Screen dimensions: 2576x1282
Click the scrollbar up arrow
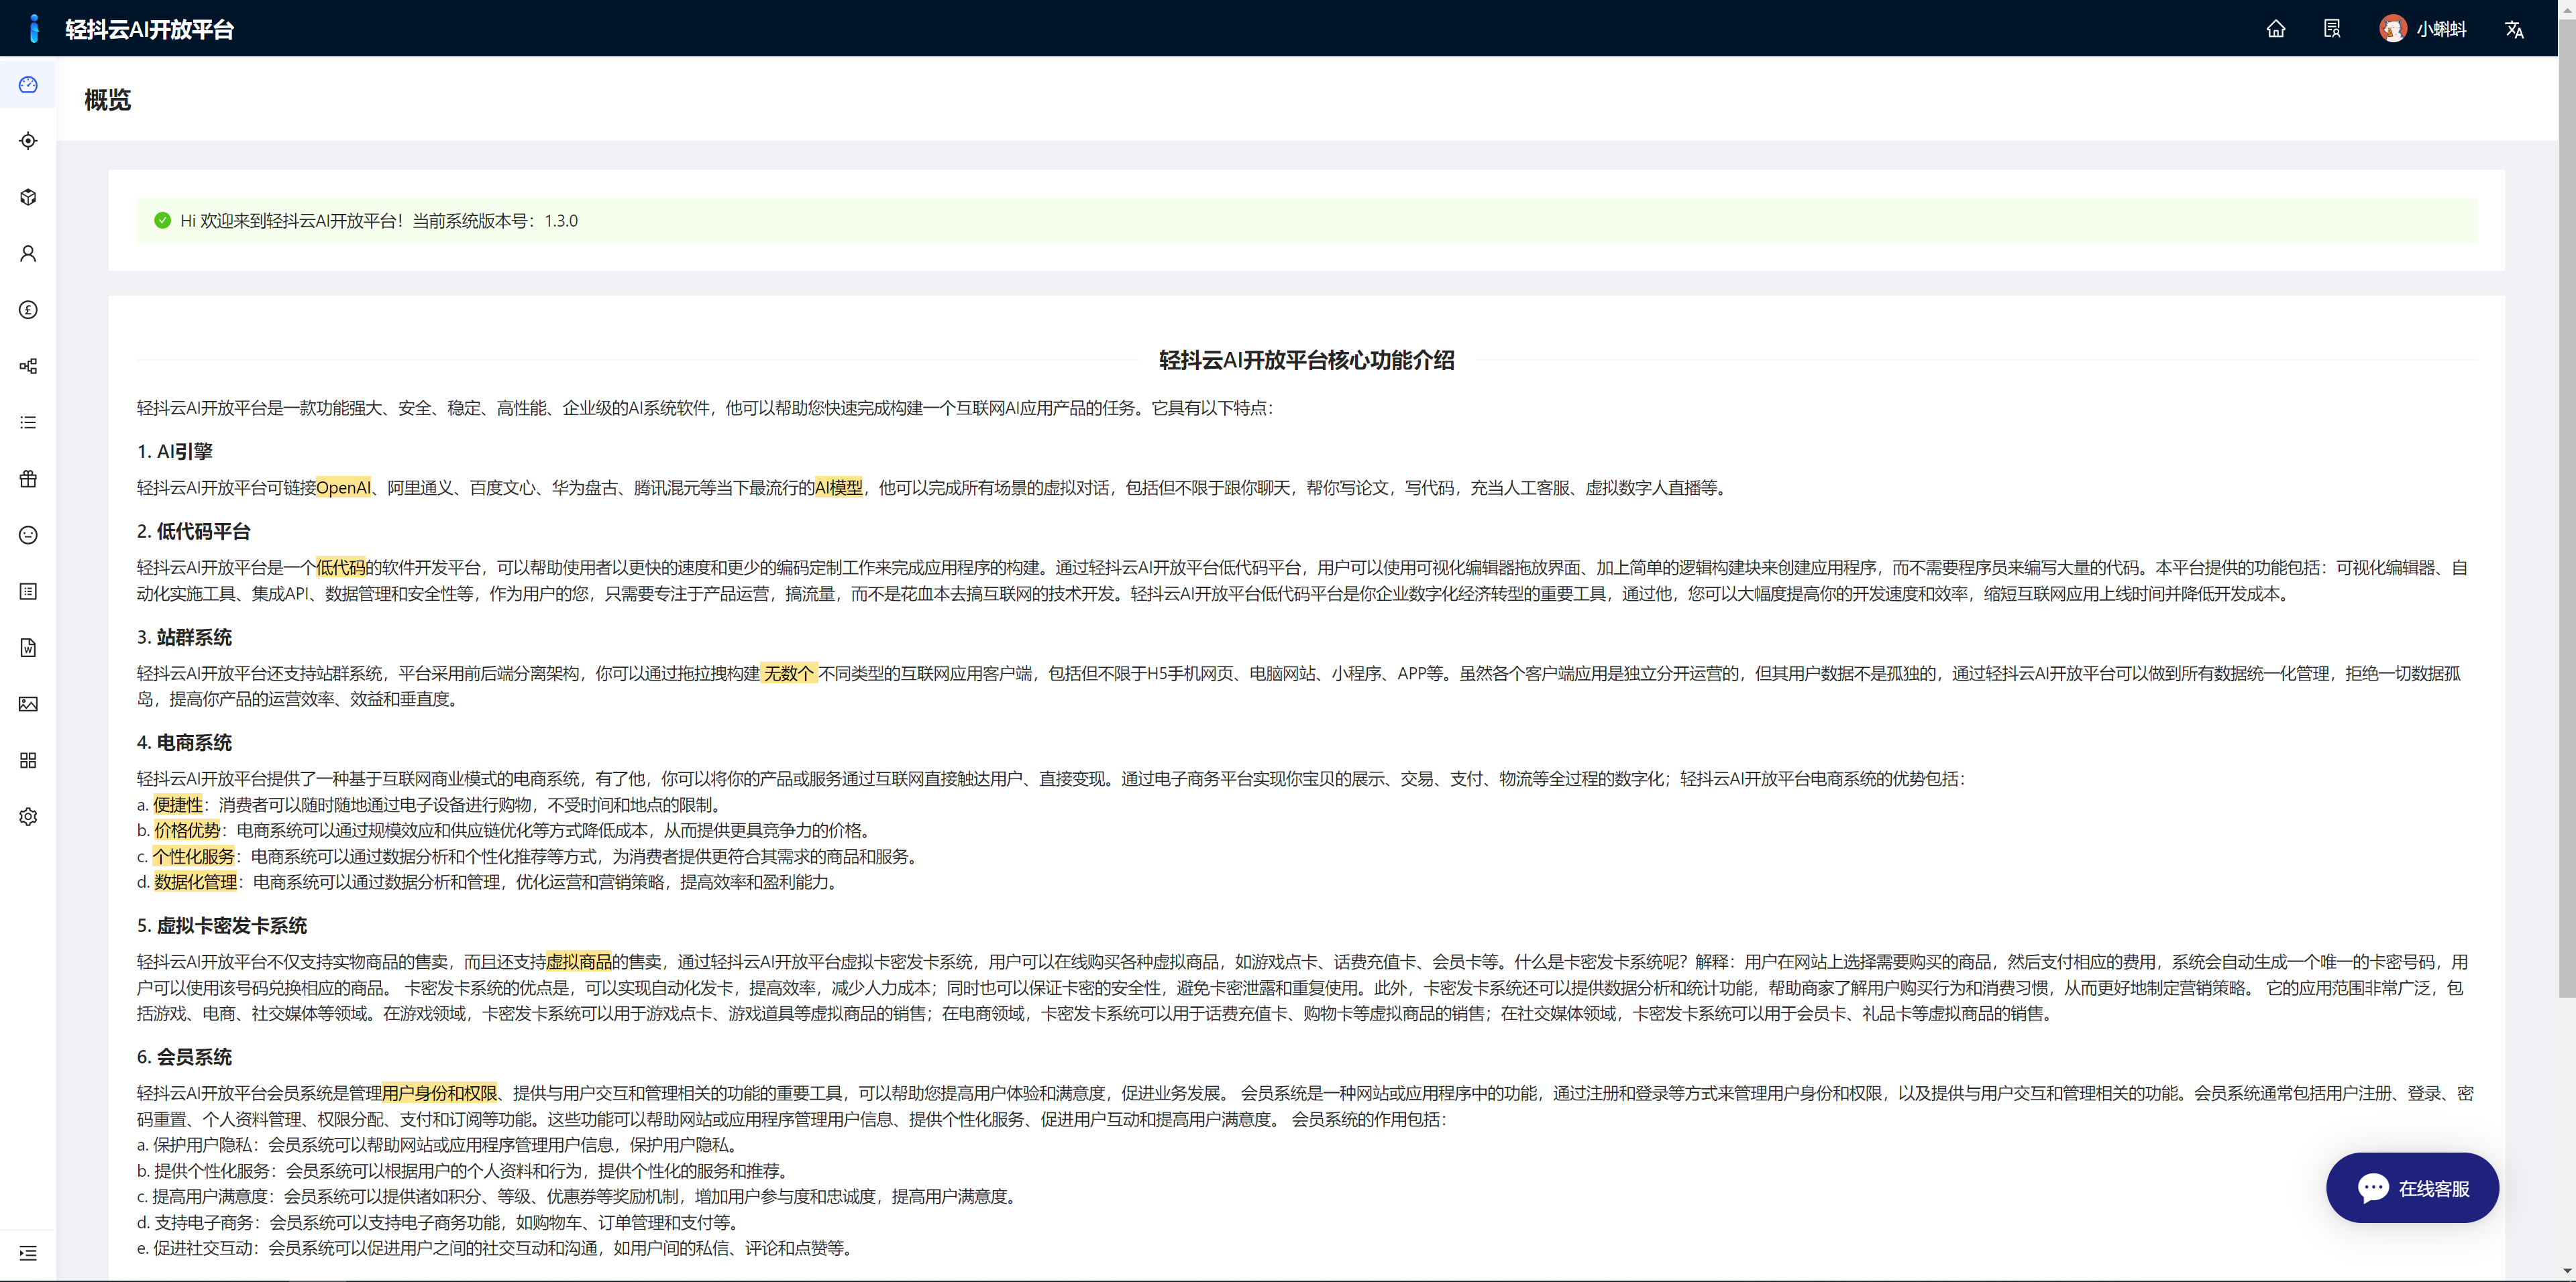coord(2567,9)
